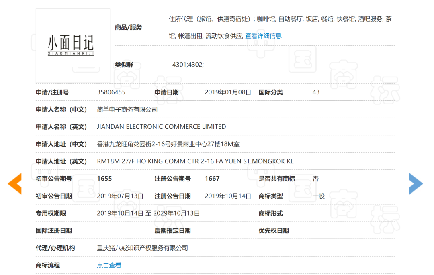
Task: Select the Chinese applicant address in Mongkok
Action: pos(168,144)
